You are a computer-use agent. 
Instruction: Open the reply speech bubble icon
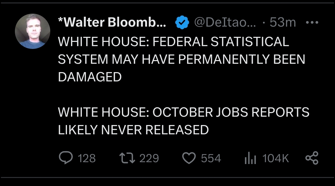[65, 158]
